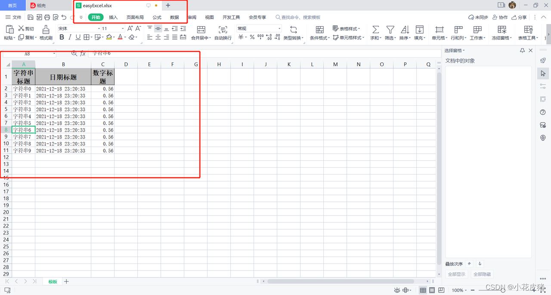Open the File (文件) menu
This screenshot has width=551, height=295.
13,17
